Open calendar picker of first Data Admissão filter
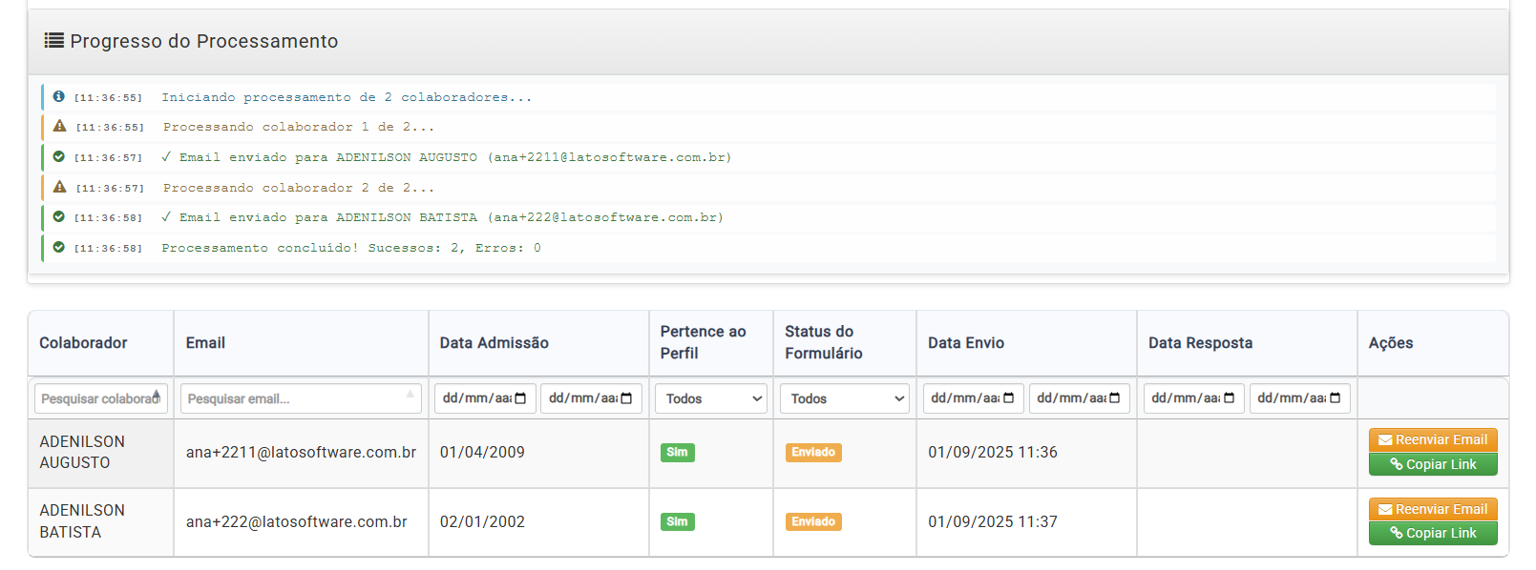This screenshot has width=1536, height=570. pyautogui.click(x=520, y=398)
